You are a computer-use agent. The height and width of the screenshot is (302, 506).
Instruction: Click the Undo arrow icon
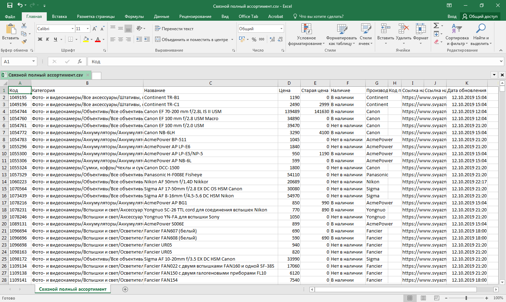tap(20, 5)
